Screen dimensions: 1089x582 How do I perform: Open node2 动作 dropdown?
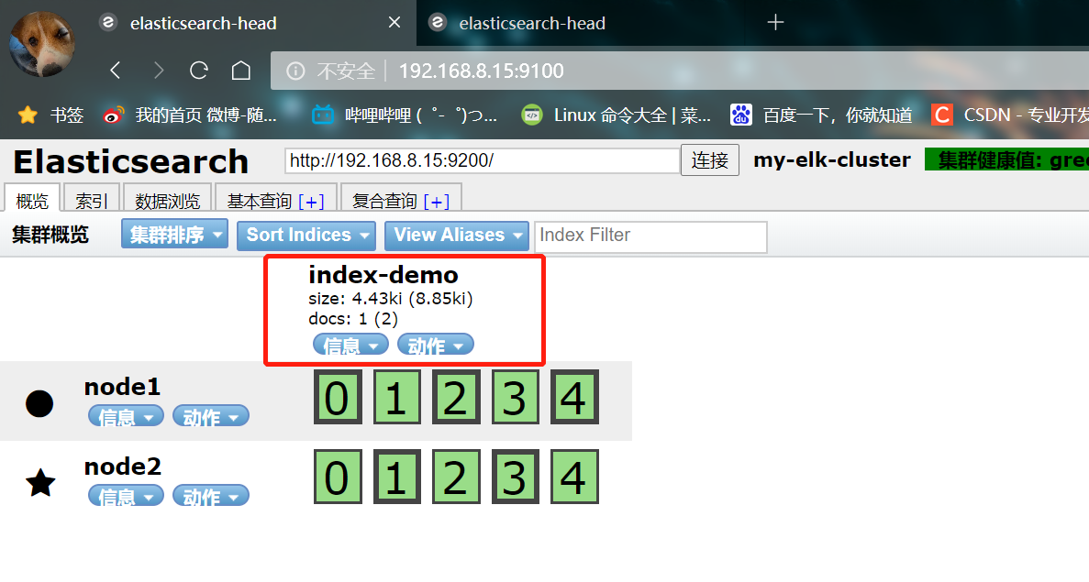[x=211, y=496]
